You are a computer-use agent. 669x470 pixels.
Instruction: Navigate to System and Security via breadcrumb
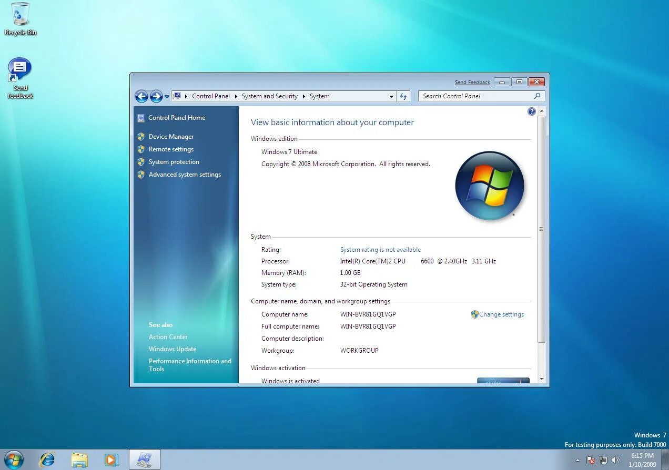(270, 96)
